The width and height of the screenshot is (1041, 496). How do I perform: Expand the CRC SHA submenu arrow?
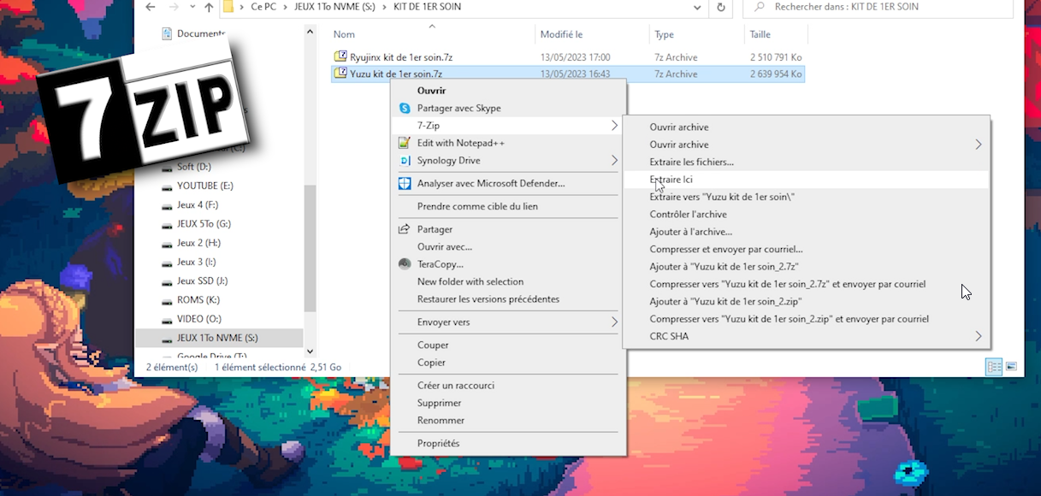click(979, 337)
